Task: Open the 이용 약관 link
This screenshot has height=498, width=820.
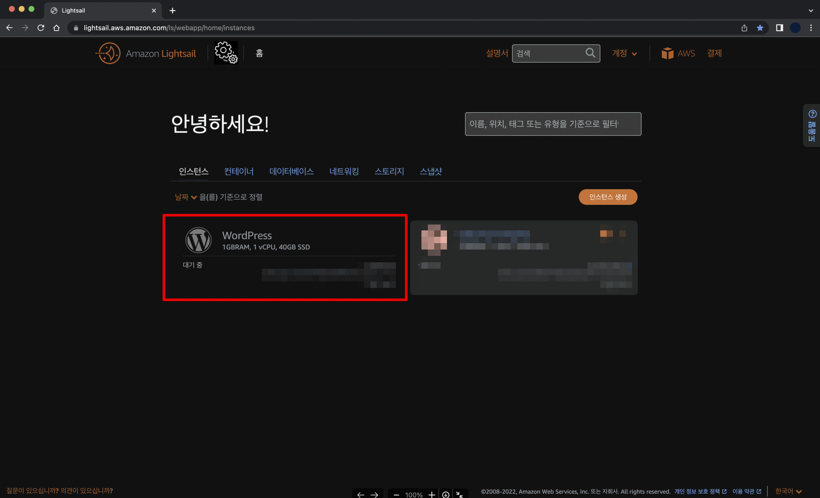Action: click(746, 491)
